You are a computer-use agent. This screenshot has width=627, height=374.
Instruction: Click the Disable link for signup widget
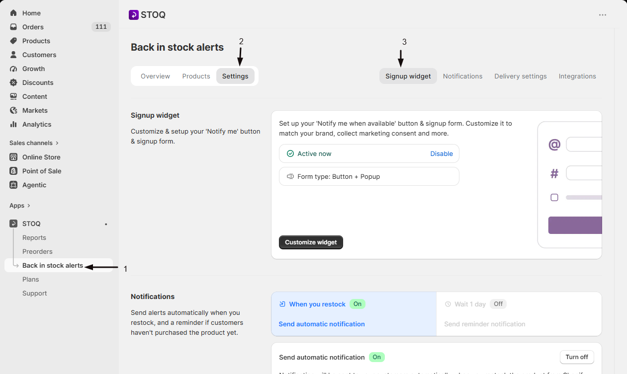pyautogui.click(x=442, y=153)
